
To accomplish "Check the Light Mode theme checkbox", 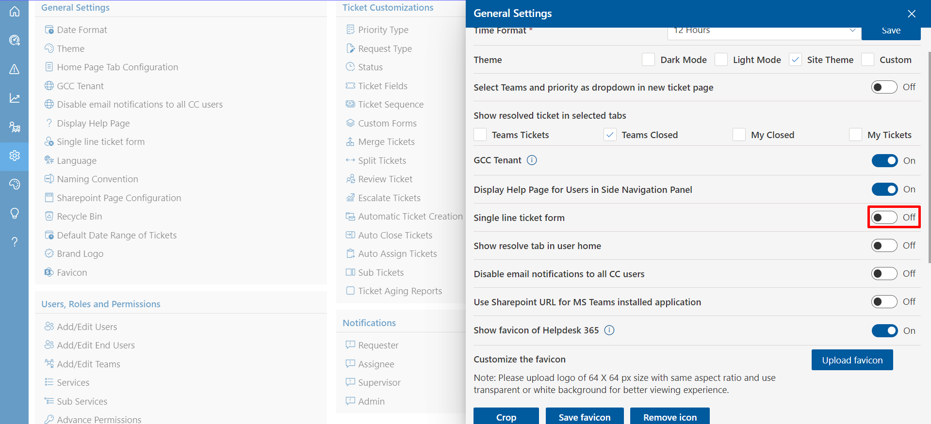I will 721,60.
